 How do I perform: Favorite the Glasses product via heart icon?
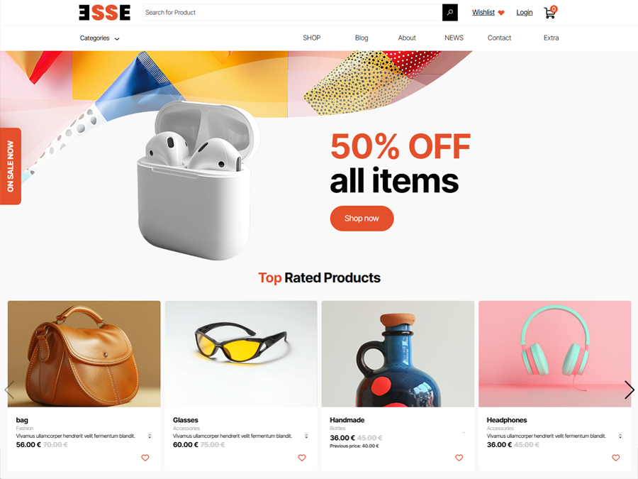302,458
